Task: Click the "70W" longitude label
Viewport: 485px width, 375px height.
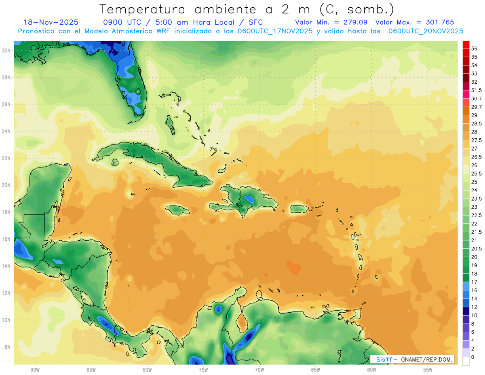Action: (259, 370)
